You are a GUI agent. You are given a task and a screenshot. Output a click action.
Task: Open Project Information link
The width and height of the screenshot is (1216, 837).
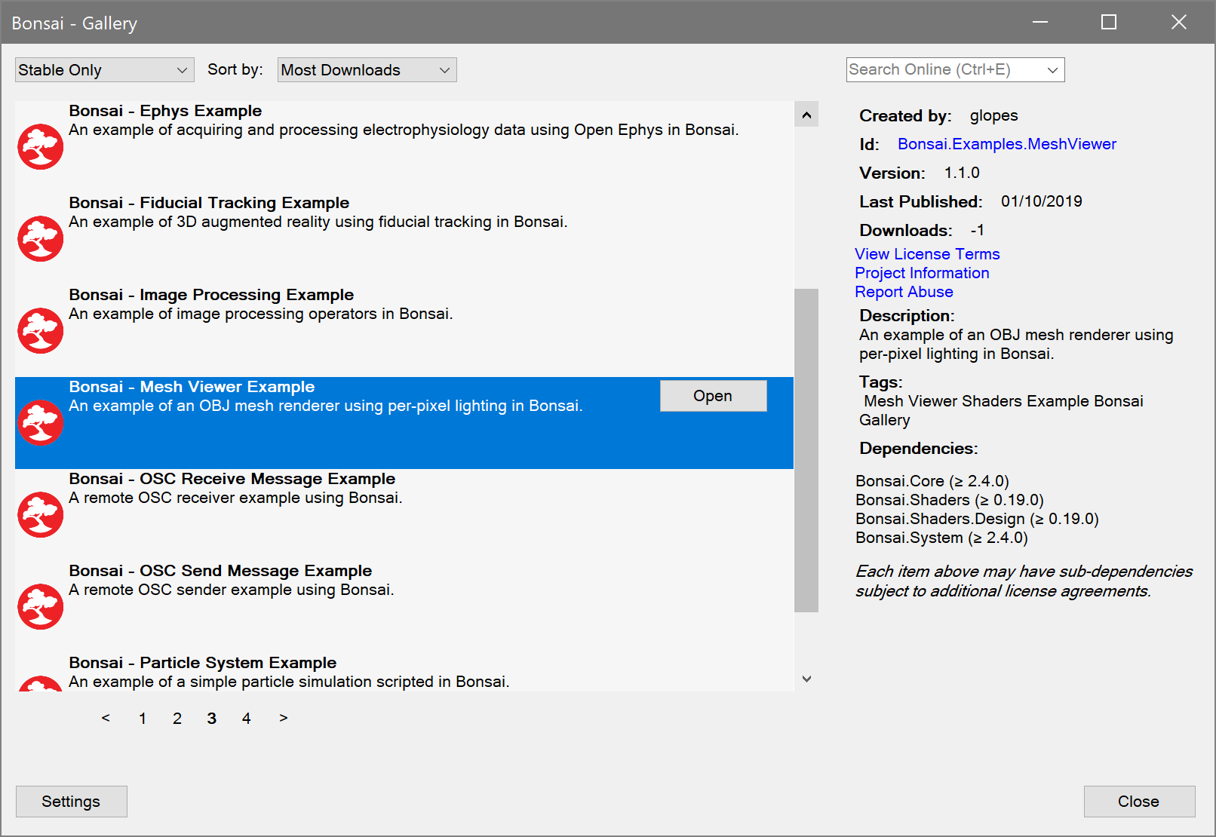pos(922,273)
